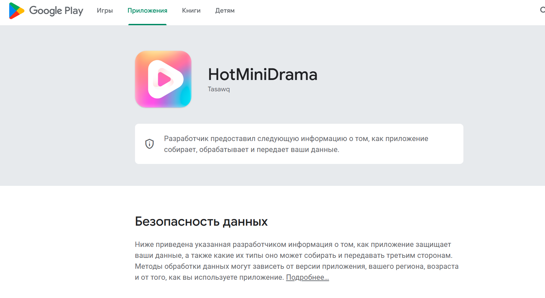Screen dimensions: 545x298
Task: Click the developer information notice text
Action: (296, 144)
